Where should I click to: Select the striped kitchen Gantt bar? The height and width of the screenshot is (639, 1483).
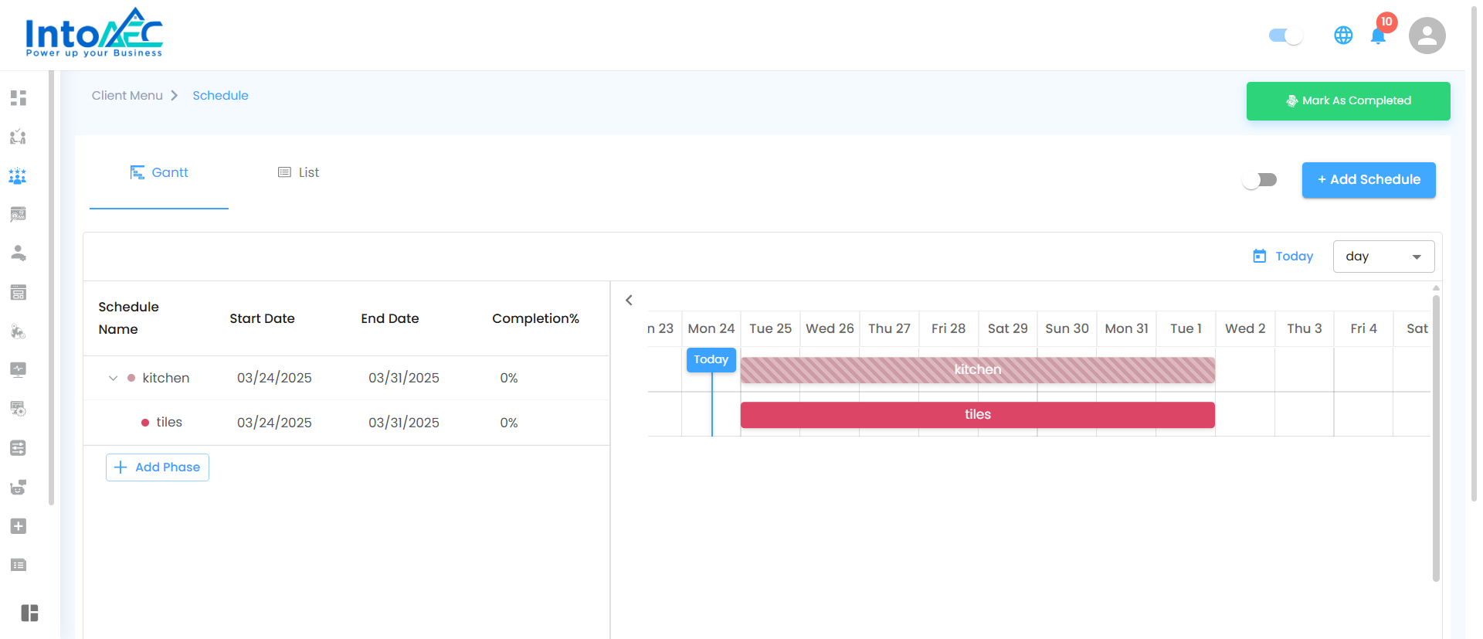tap(978, 370)
